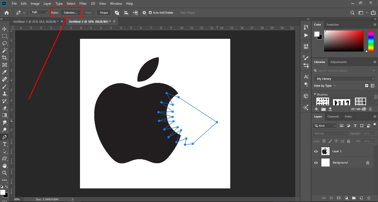Toggle adjustment layer filter icon
Screen dimensions: 378x202
click(348, 126)
